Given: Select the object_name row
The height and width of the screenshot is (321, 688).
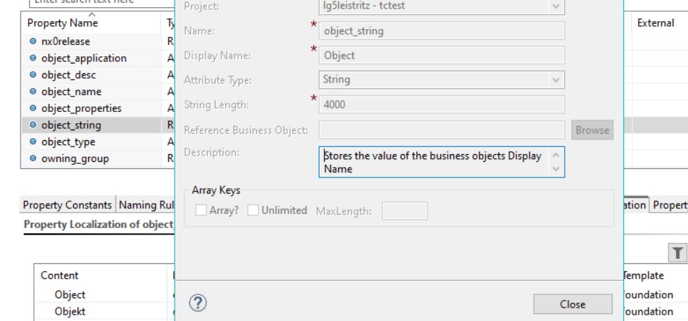Looking at the screenshot, I should (x=71, y=92).
